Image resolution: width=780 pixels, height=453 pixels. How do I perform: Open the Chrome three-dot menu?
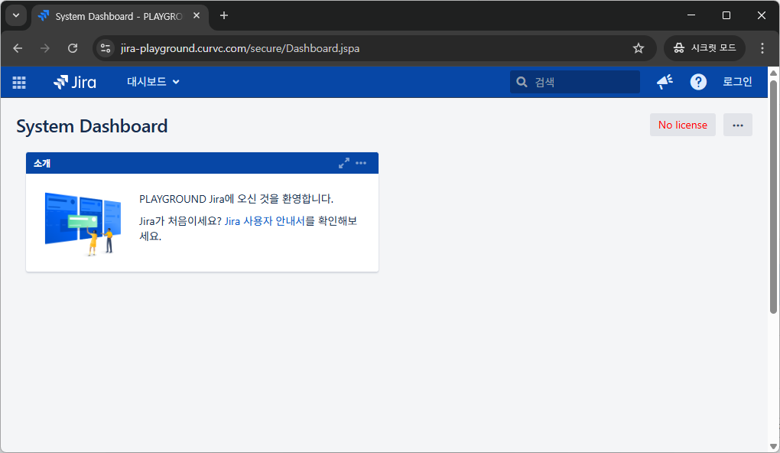click(762, 48)
